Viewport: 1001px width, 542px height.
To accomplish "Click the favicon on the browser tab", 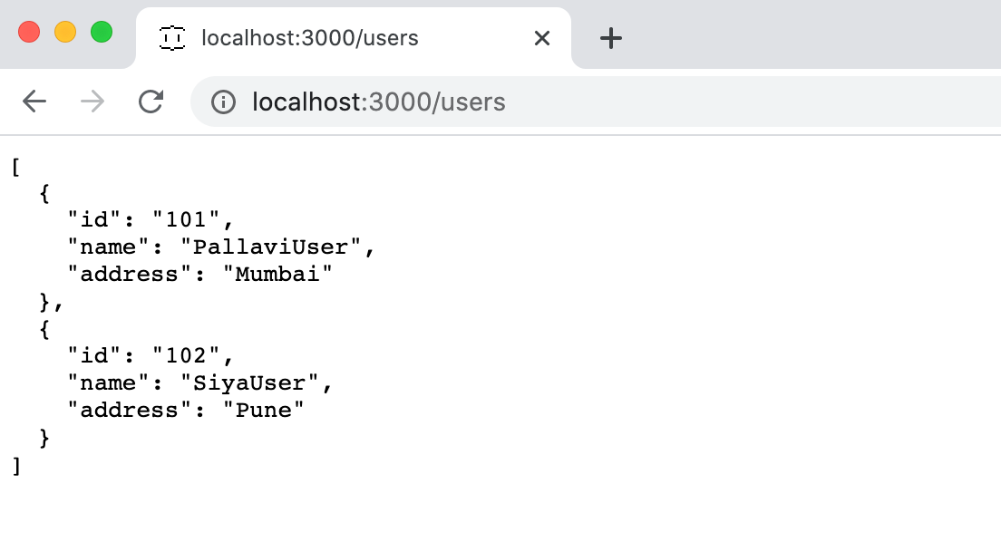I will 170,38.
